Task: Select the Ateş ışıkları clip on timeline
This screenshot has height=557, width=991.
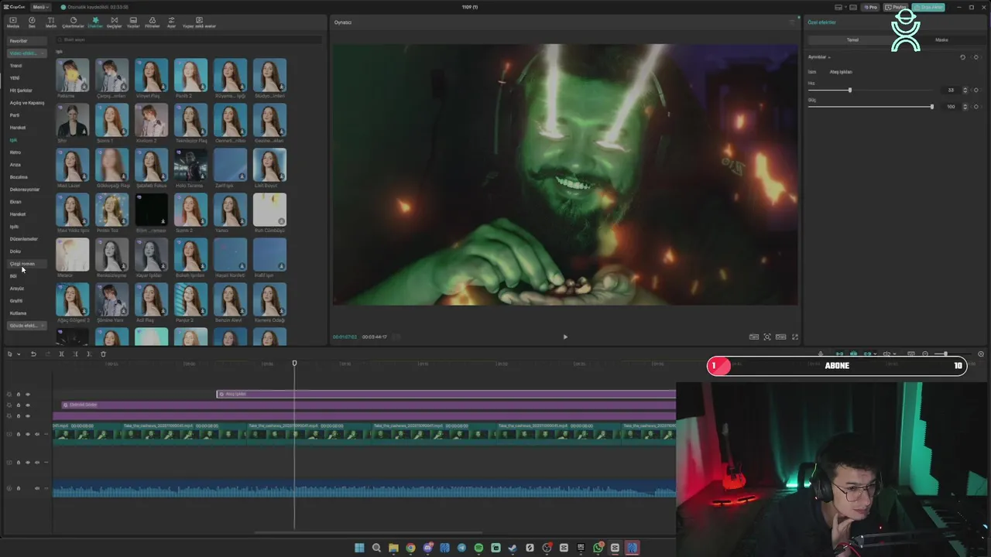Action: click(x=446, y=395)
